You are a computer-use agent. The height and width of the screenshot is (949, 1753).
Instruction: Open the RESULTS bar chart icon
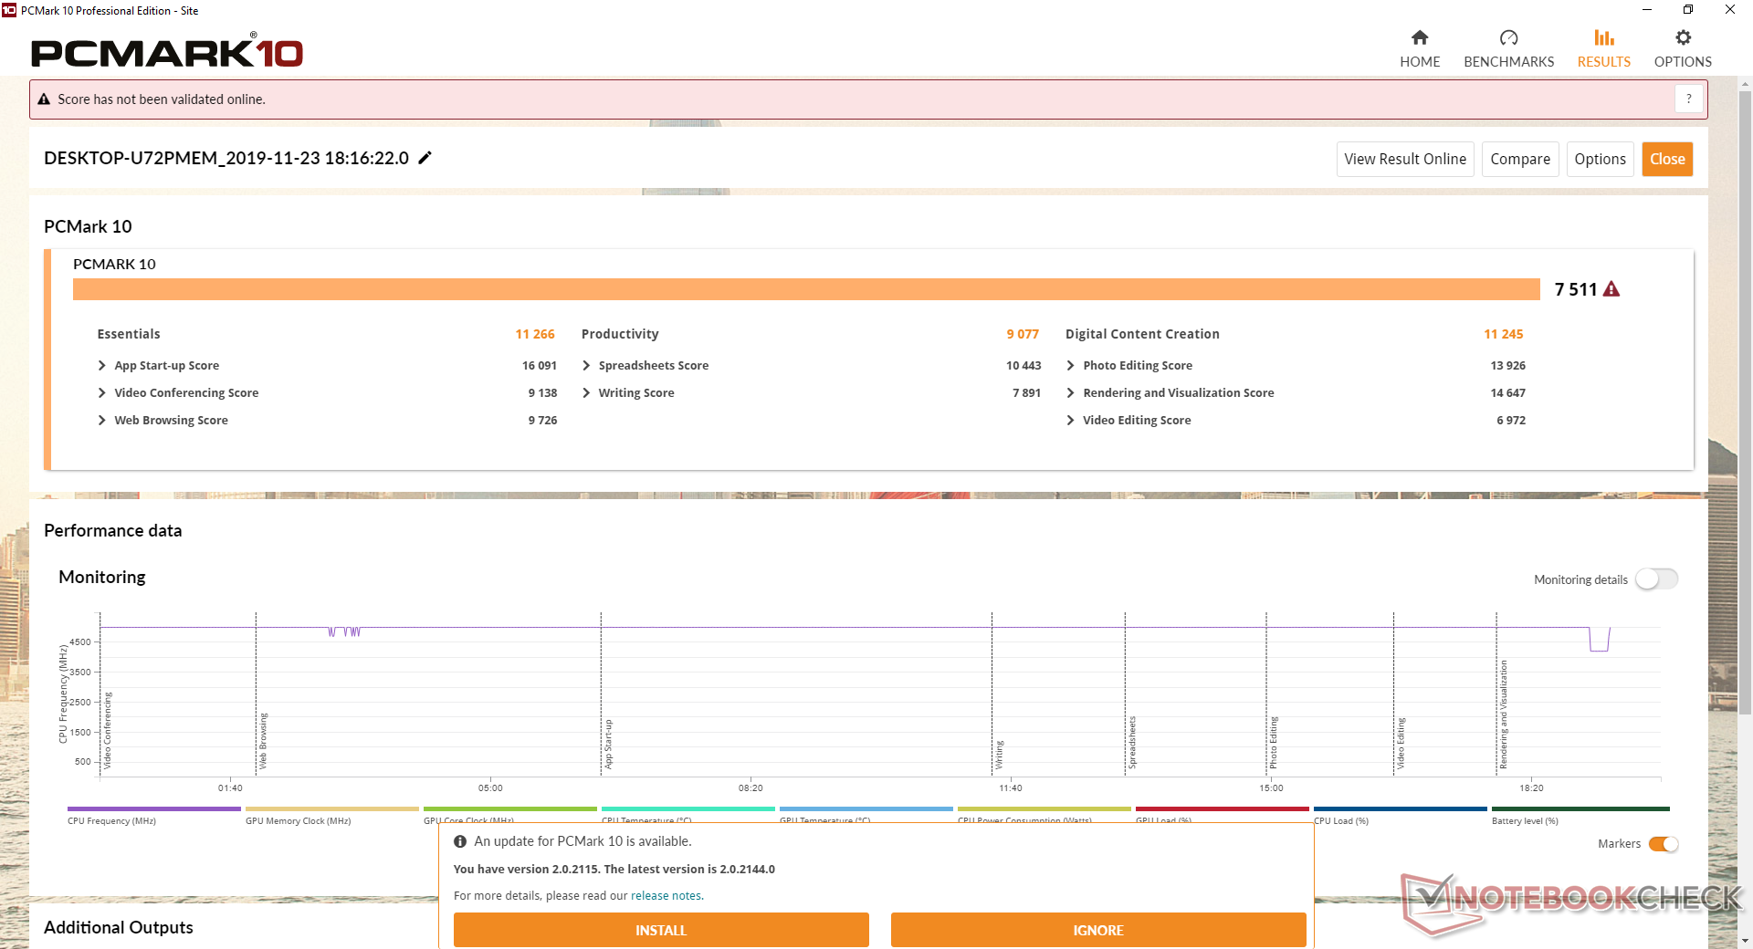(1603, 37)
